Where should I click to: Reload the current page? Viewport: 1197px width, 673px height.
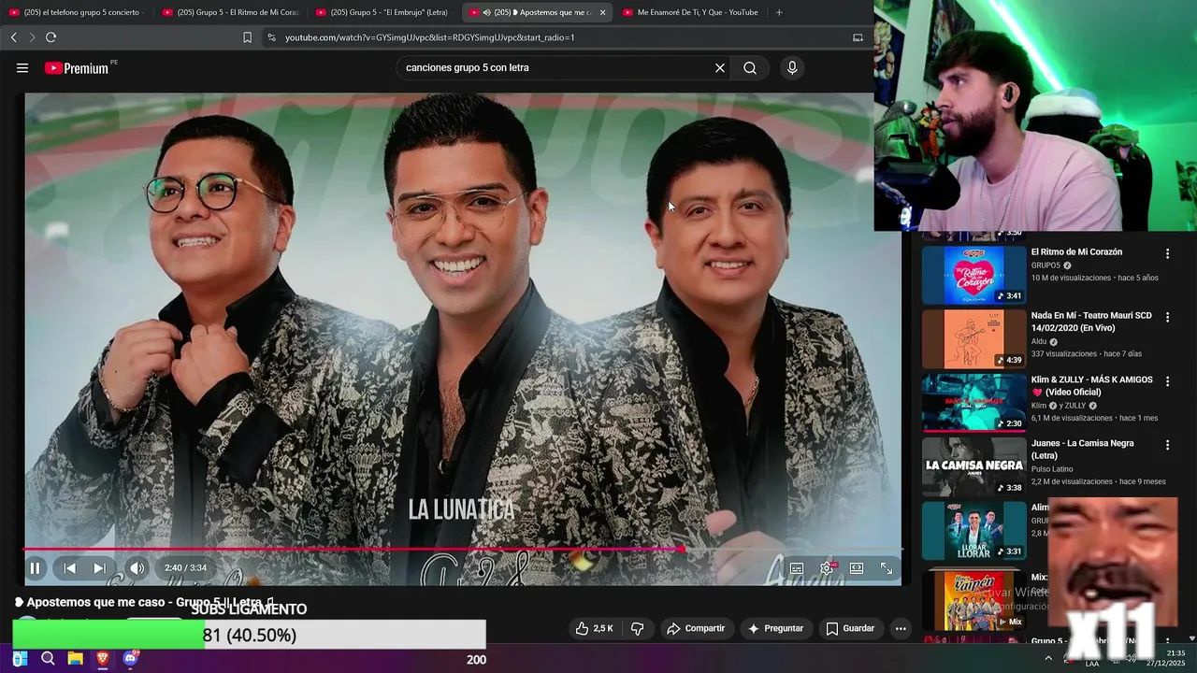coord(51,37)
